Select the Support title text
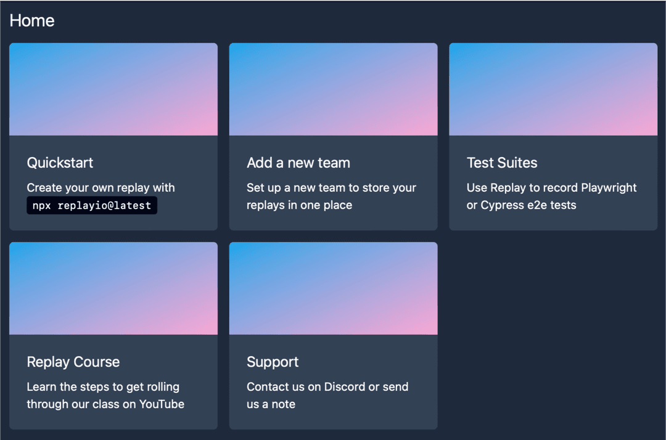The width and height of the screenshot is (666, 440). tap(273, 362)
